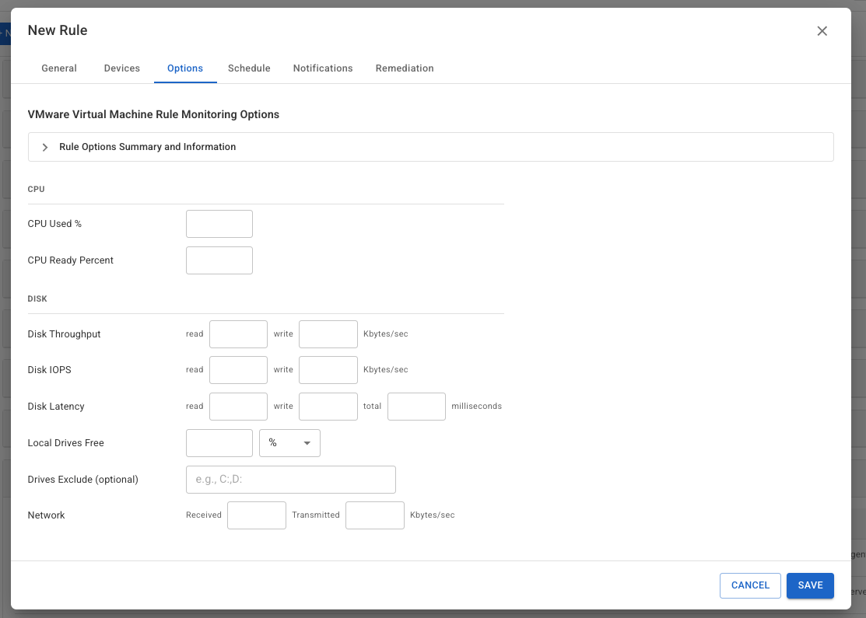Click the milliseconds unit label

[477, 406]
